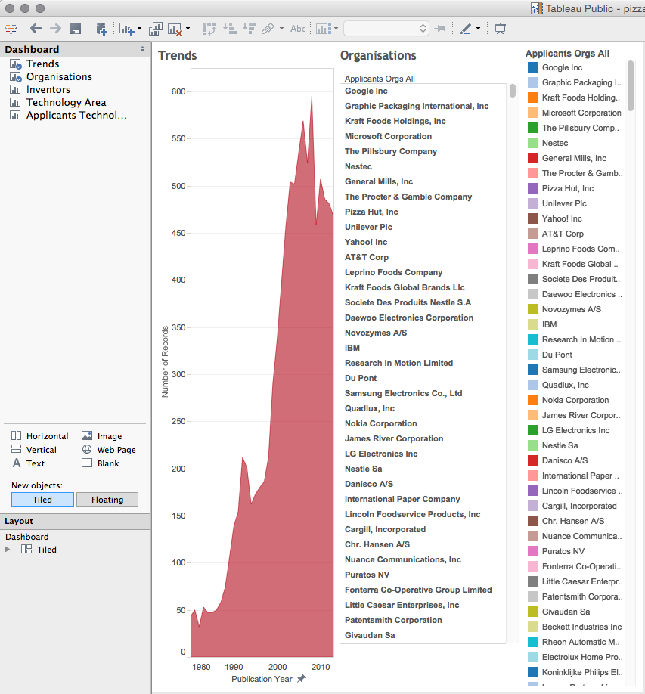Click the Vertical layout container icon

[x=17, y=449]
